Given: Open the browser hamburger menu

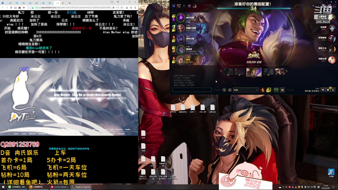Looking at the screenshot, I should click(135, 8).
